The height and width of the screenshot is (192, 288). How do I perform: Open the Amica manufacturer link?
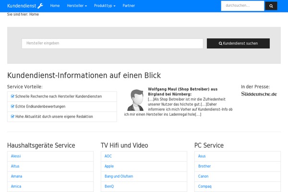[x=16, y=186]
